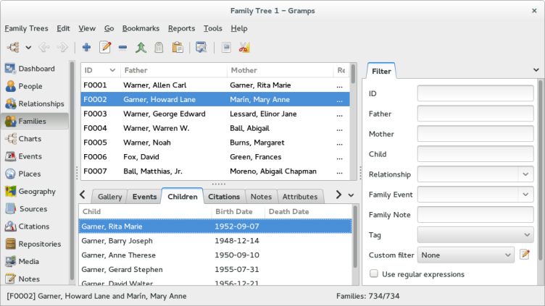Click the family list vertical scrollbar
The width and height of the screenshot is (545, 306).
[x=353, y=122]
